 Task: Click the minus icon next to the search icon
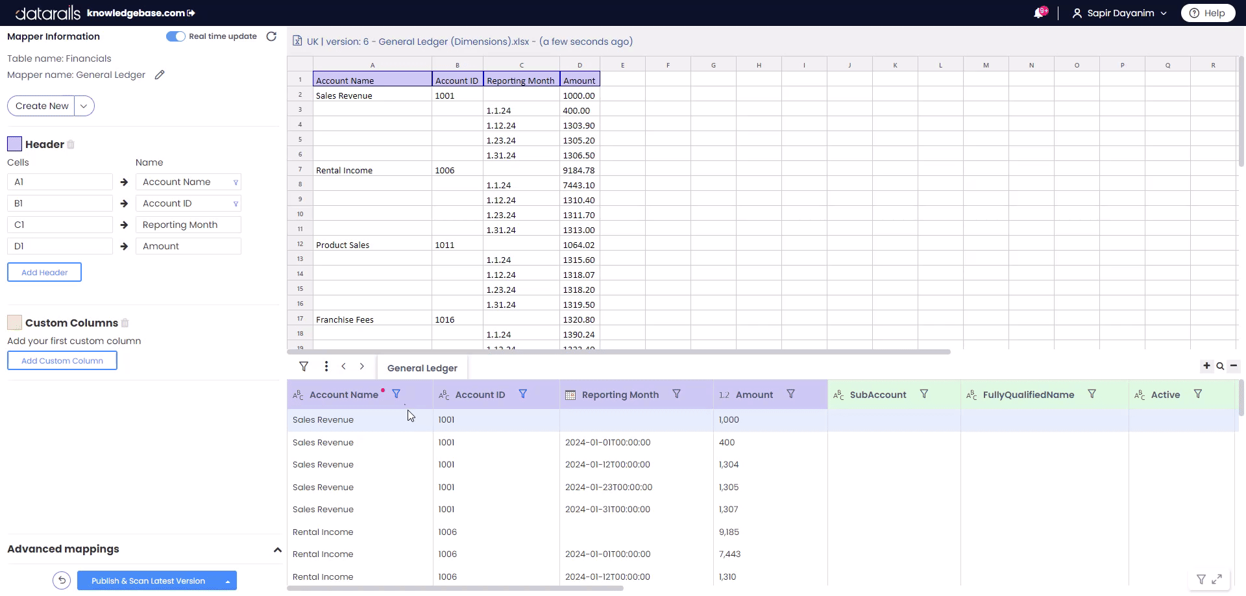(1232, 366)
